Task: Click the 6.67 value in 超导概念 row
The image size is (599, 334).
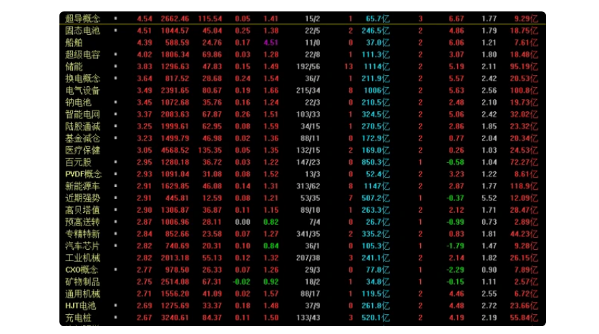Action: tap(457, 19)
